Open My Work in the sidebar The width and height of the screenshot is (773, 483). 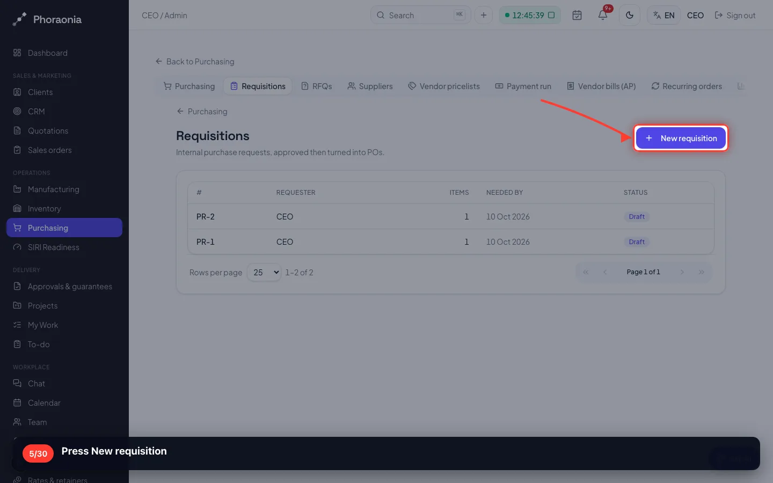point(64,325)
